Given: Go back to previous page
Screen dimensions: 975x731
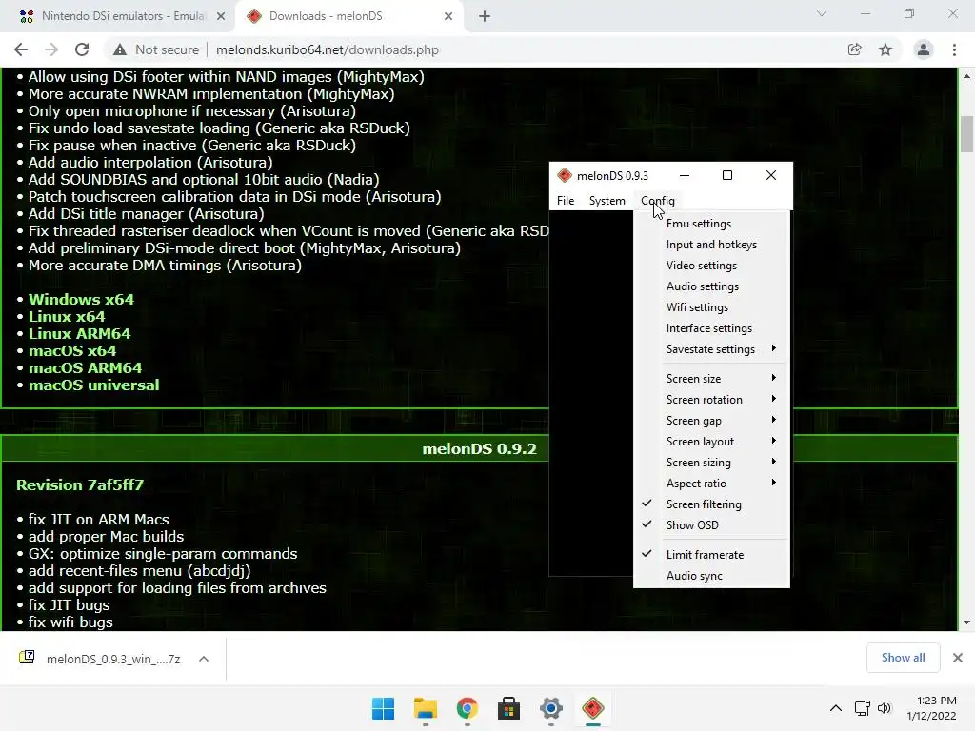Looking at the screenshot, I should 21,49.
